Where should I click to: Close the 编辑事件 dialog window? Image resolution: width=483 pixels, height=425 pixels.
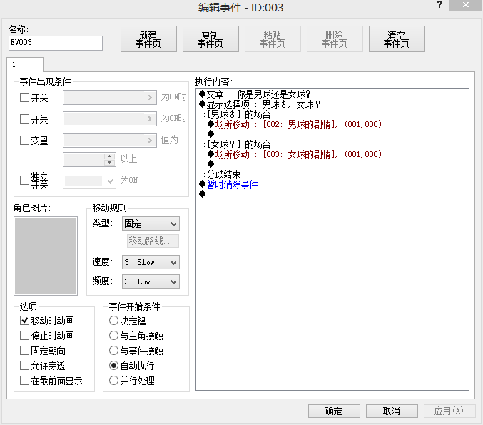tap(465, 5)
